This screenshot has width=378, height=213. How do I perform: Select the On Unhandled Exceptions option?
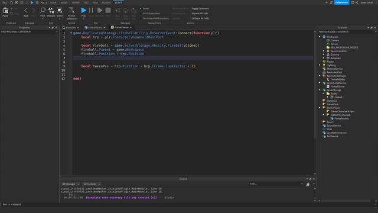tap(154, 18)
